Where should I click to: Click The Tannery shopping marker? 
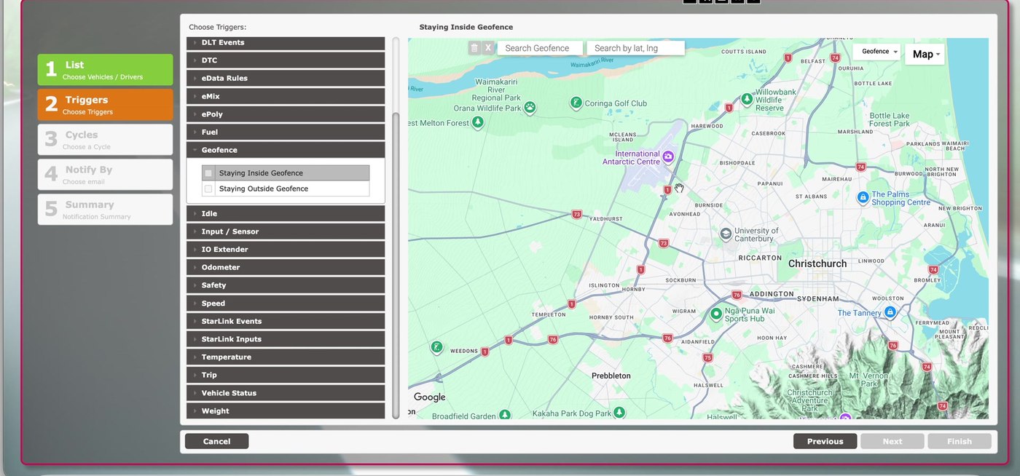890,312
